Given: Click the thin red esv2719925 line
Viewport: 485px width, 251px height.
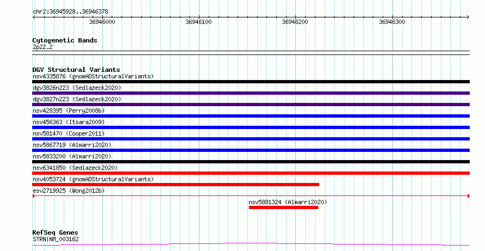Looking at the screenshot, I should (251, 196).
